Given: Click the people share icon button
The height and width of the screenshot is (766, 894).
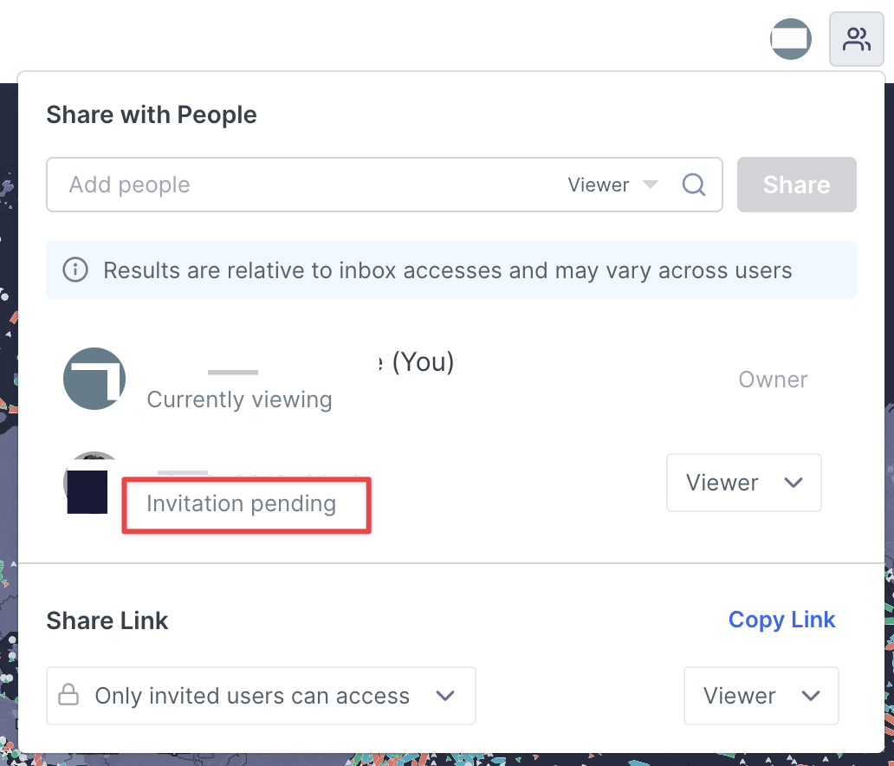Looking at the screenshot, I should (856, 40).
